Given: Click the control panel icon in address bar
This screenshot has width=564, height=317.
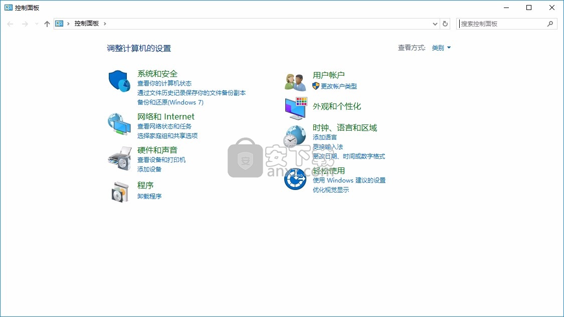Looking at the screenshot, I should [59, 23].
